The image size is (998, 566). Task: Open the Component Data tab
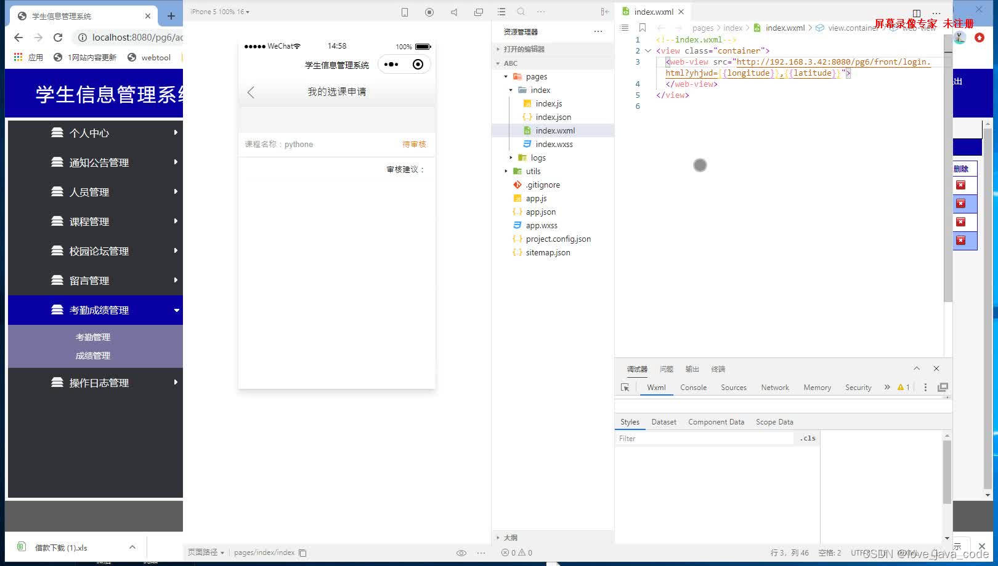(716, 422)
